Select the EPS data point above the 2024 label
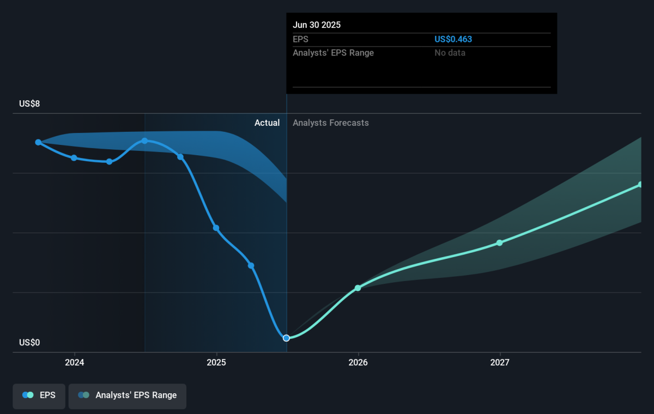 [x=74, y=157]
